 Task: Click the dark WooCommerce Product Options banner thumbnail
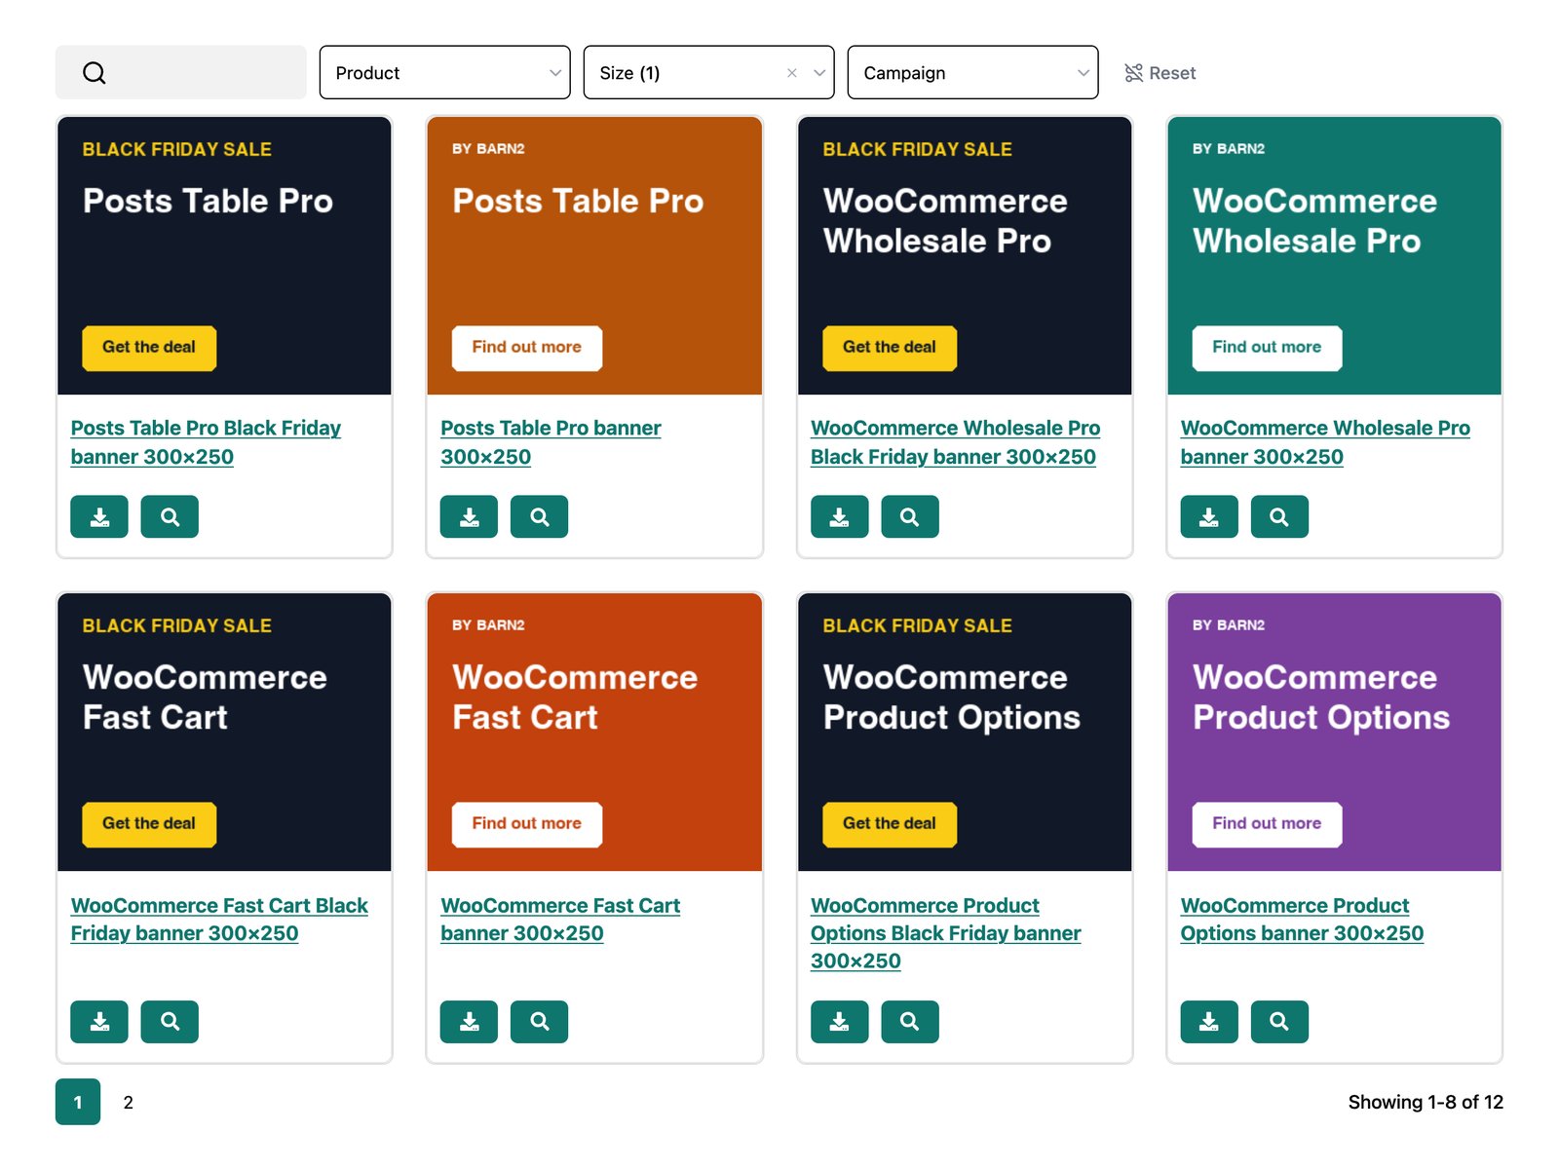pyautogui.click(x=965, y=732)
